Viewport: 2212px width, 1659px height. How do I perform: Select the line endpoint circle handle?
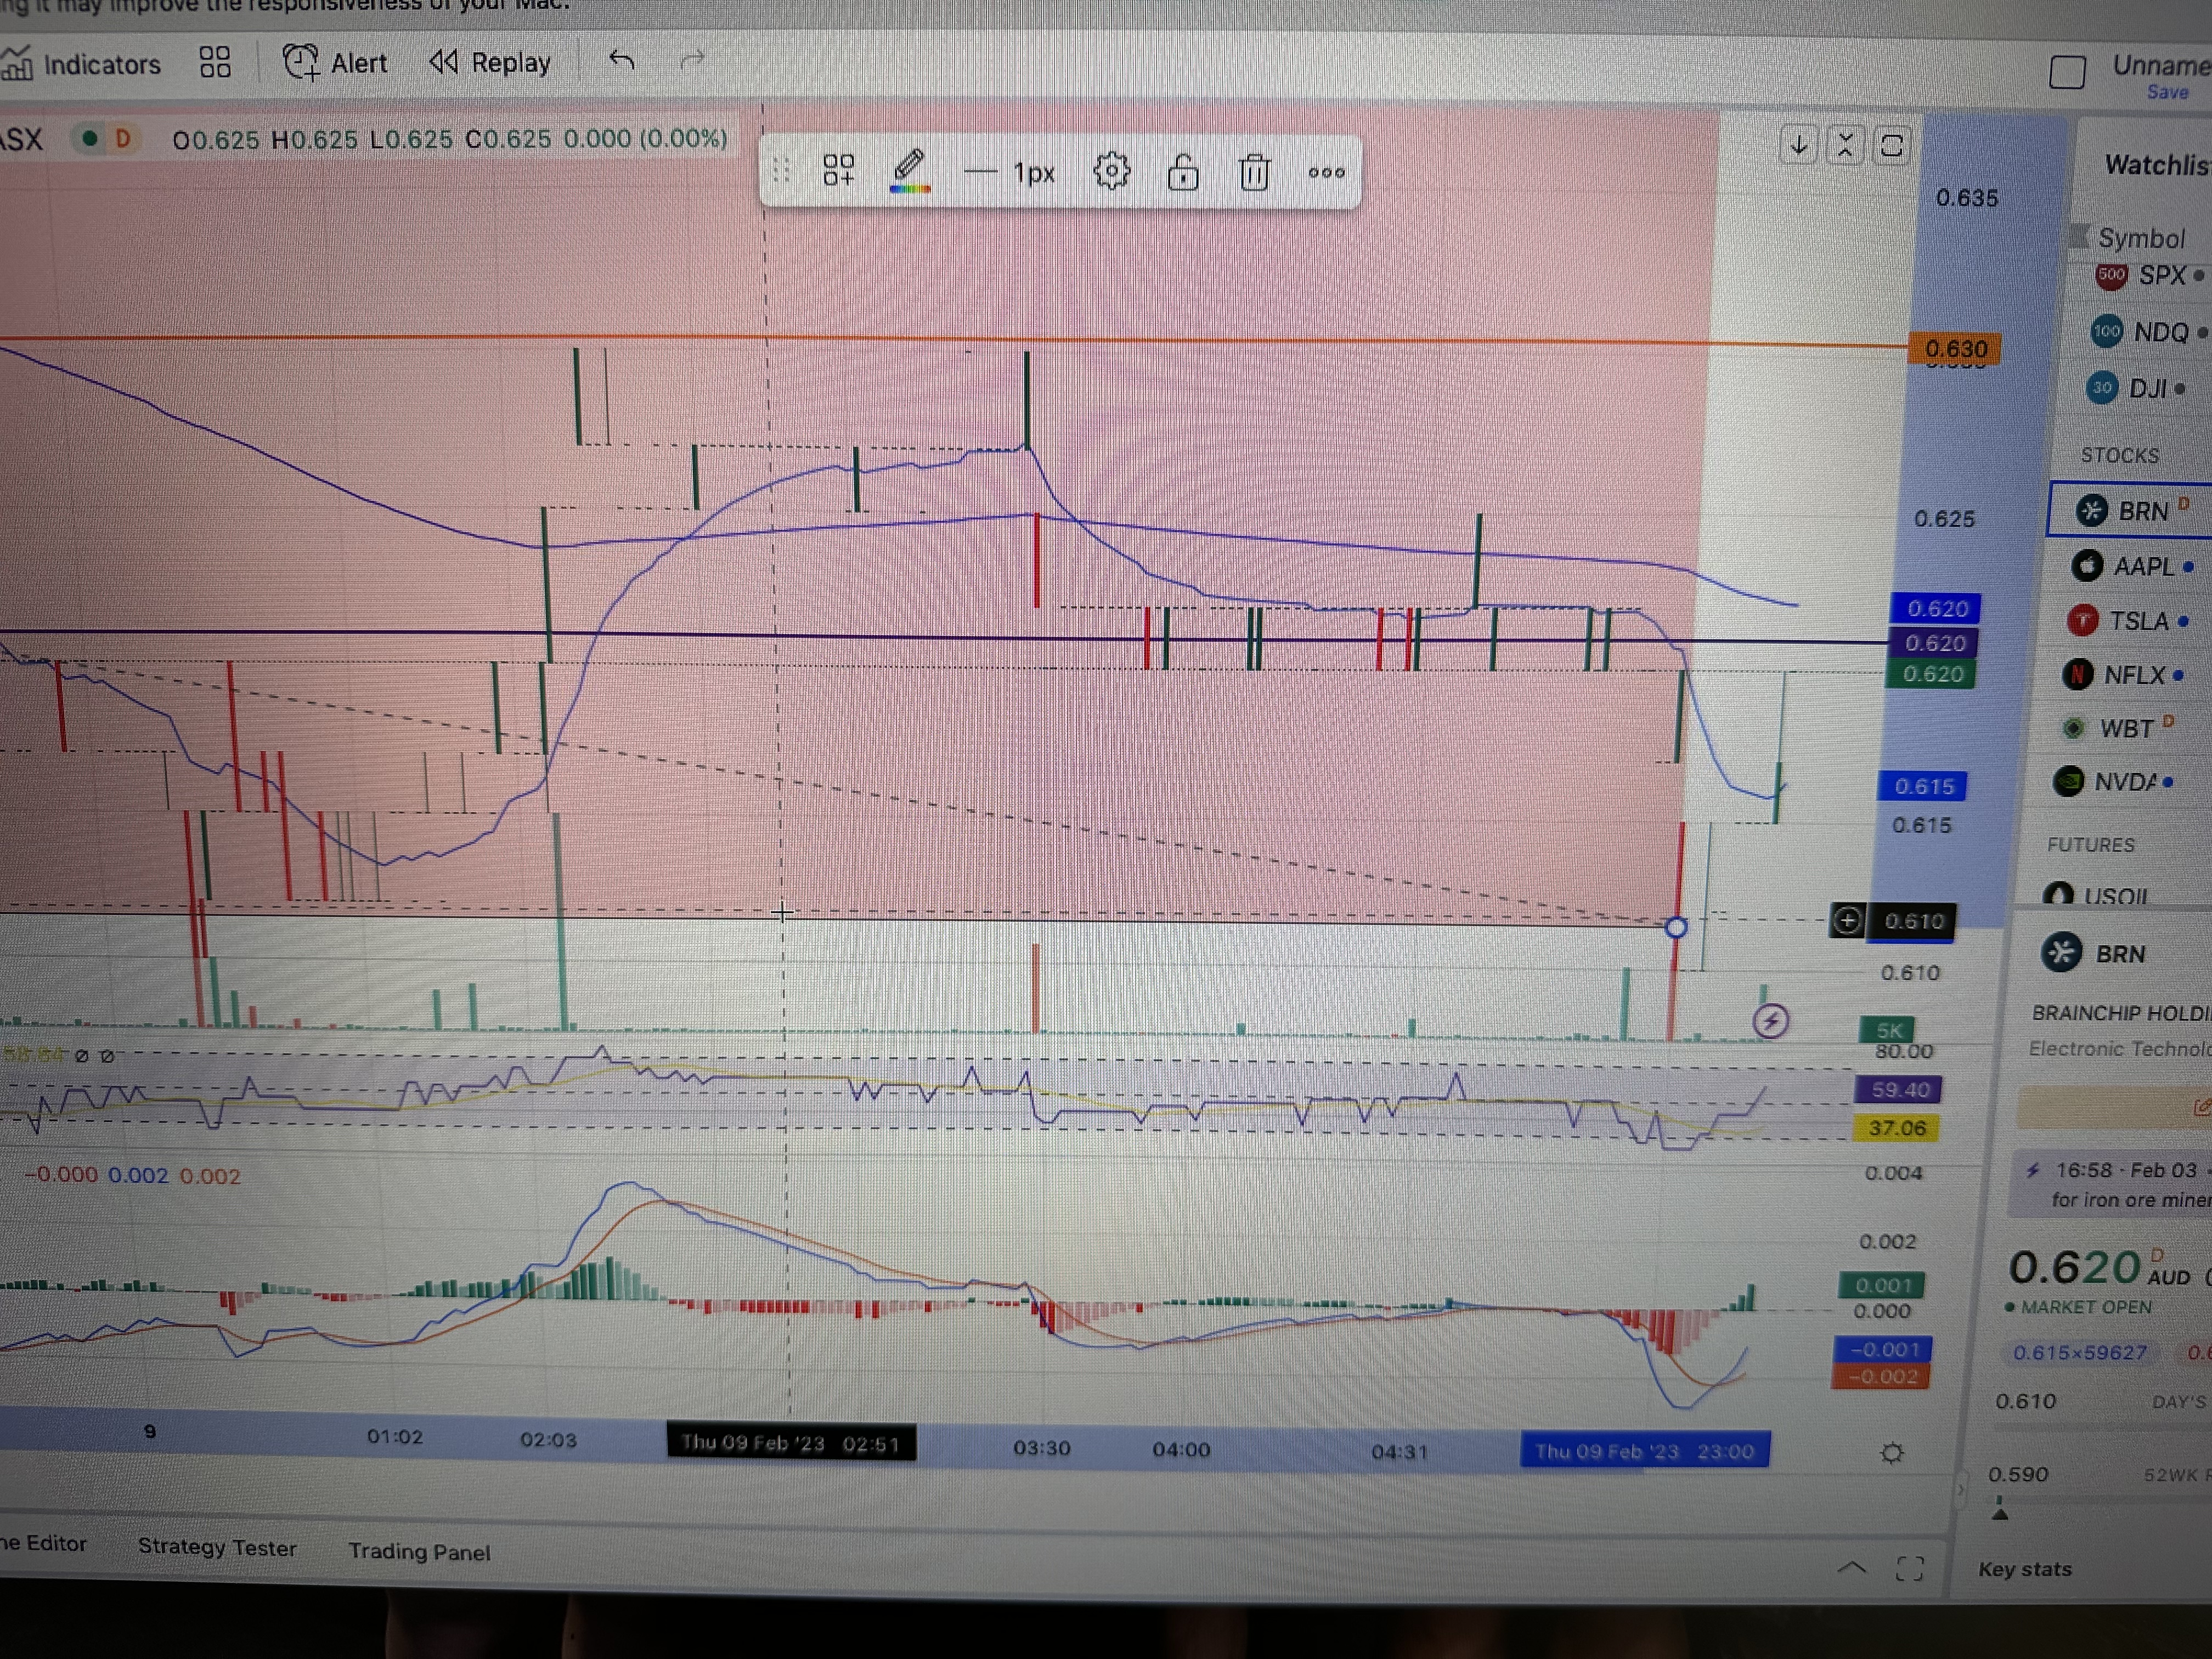coord(1676,927)
